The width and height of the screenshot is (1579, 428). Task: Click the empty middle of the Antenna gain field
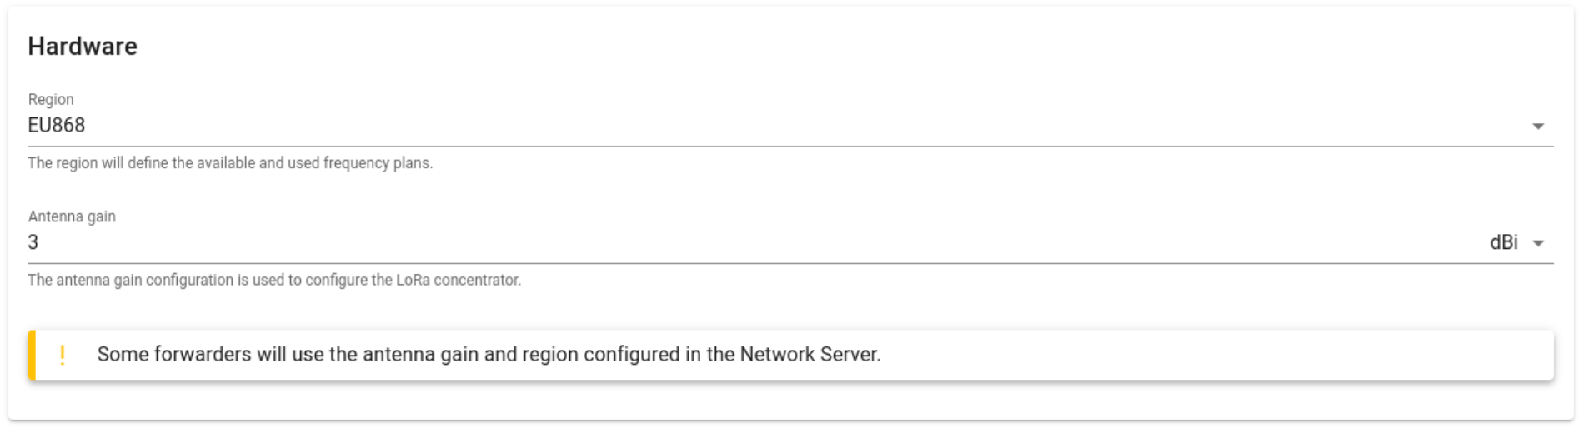(x=750, y=242)
